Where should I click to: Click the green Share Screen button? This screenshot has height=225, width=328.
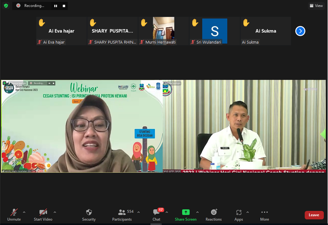click(186, 215)
